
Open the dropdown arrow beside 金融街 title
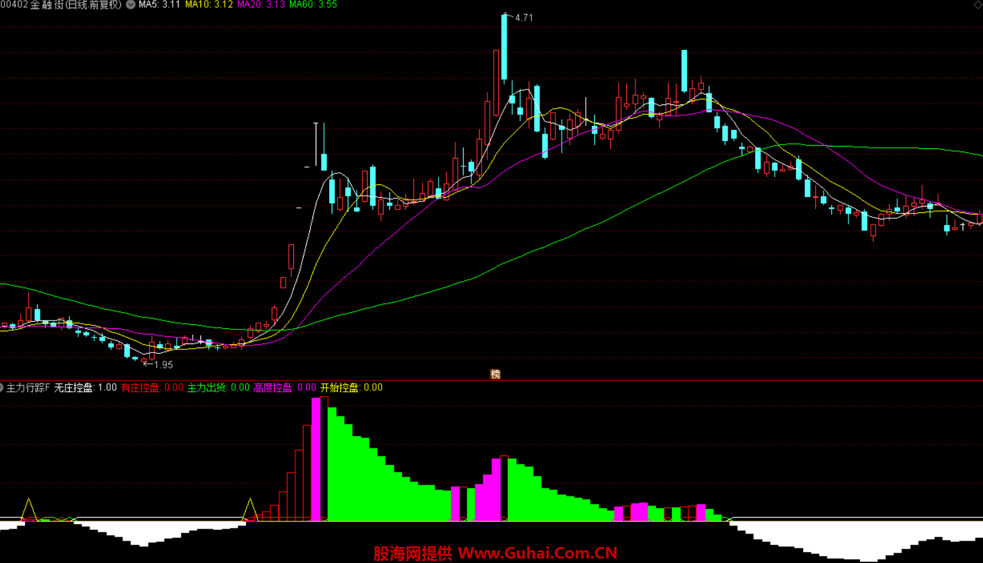[x=131, y=5]
